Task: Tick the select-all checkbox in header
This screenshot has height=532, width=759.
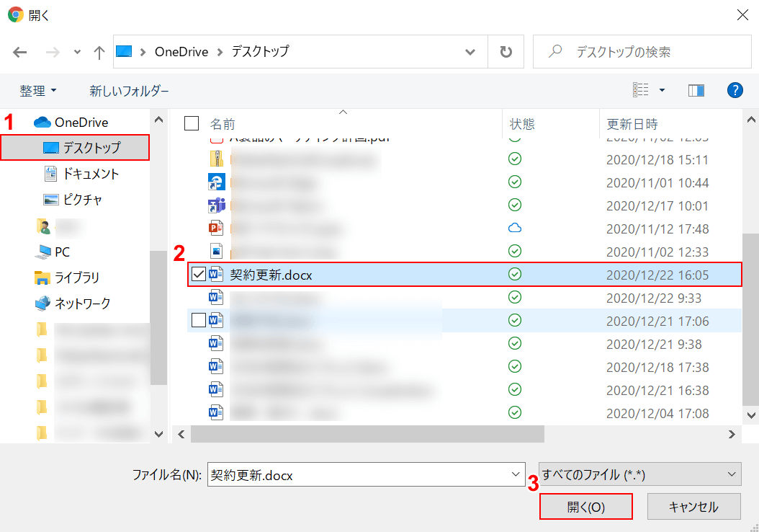Action: (x=192, y=123)
